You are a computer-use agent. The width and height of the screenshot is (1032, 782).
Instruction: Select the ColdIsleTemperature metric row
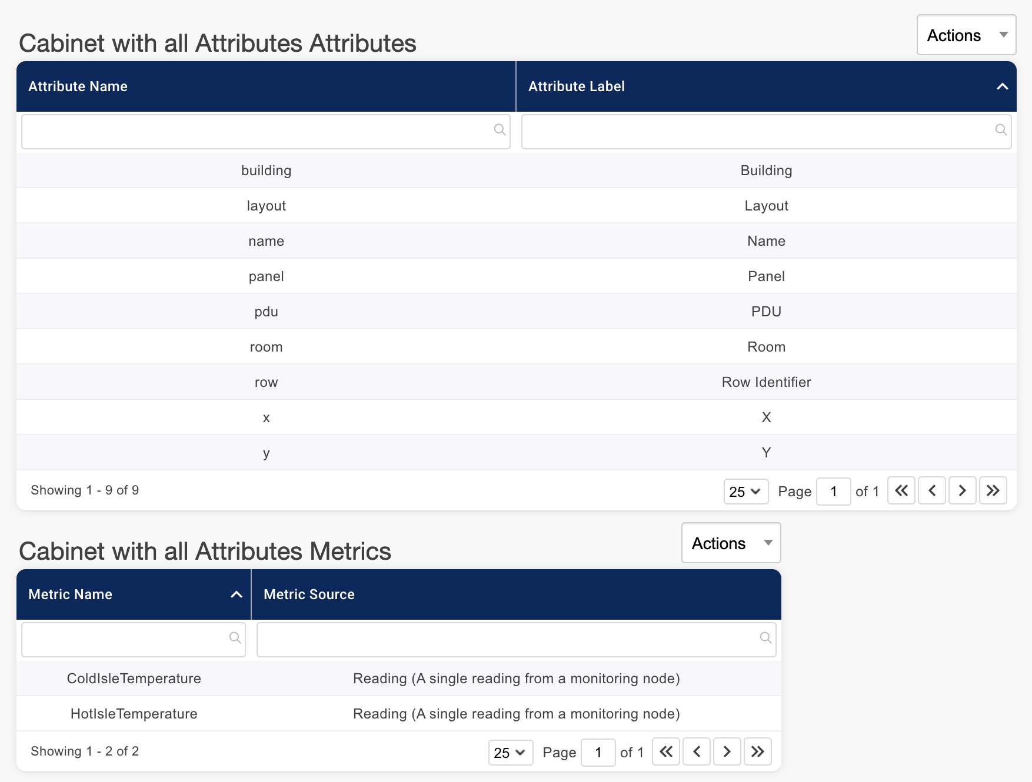coord(134,679)
